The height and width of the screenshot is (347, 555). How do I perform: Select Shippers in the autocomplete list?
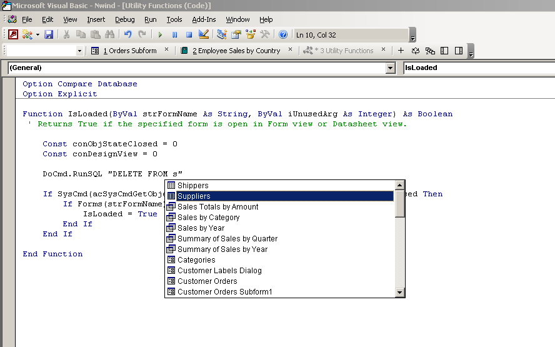[280, 186]
